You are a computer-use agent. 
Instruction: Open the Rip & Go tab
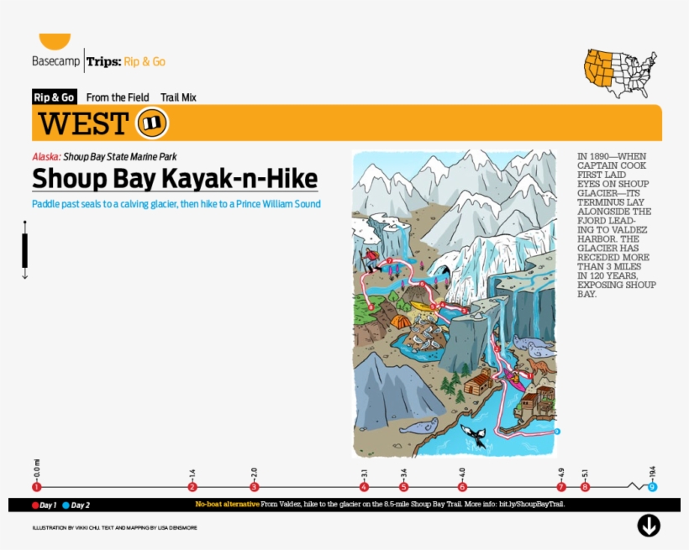[55, 97]
